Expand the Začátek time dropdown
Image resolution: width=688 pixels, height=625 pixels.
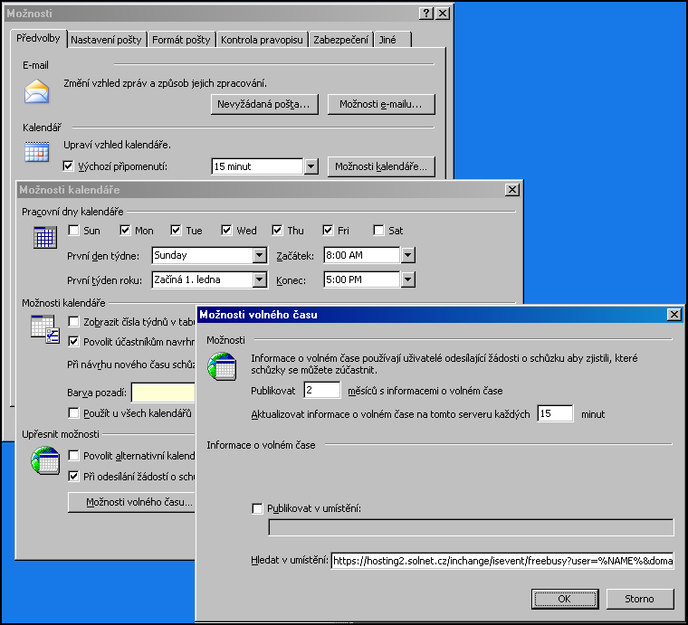coord(408,255)
